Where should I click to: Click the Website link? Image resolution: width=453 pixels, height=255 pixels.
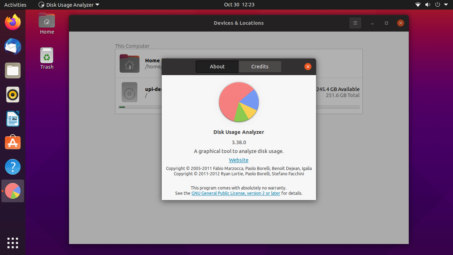coord(239,160)
